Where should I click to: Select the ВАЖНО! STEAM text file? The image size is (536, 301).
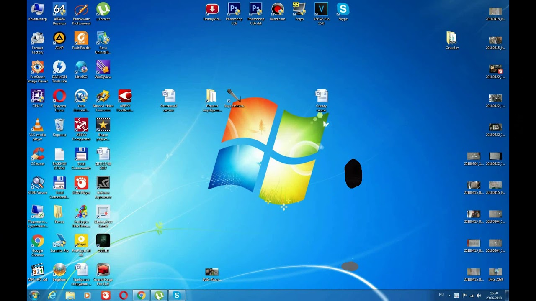59,158
